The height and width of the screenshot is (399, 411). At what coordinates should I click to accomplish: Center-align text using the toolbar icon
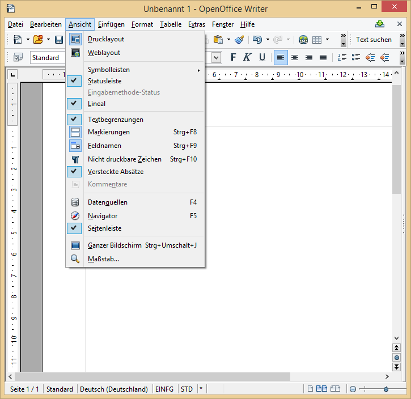[x=295, y=57]
